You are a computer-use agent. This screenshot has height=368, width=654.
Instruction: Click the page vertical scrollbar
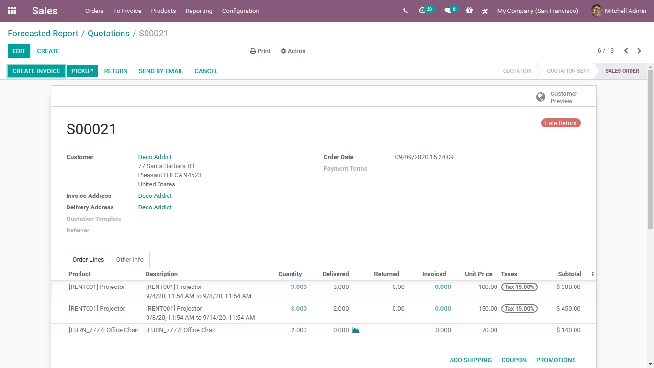650,149
